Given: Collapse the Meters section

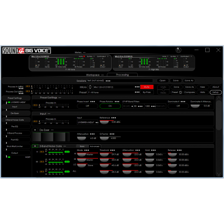Looking at the screenshot, I should tap(84, 52).
